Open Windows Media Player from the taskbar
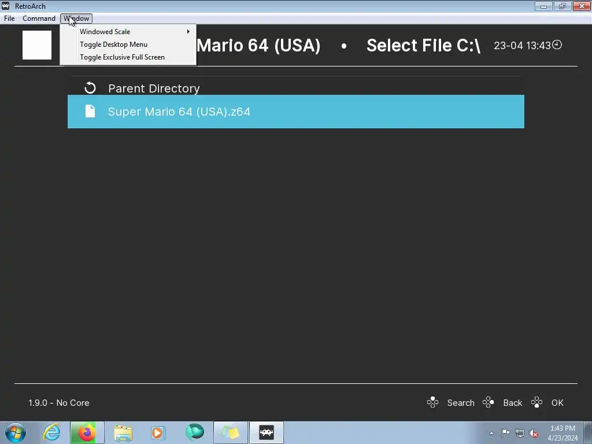 click(158, 432)
